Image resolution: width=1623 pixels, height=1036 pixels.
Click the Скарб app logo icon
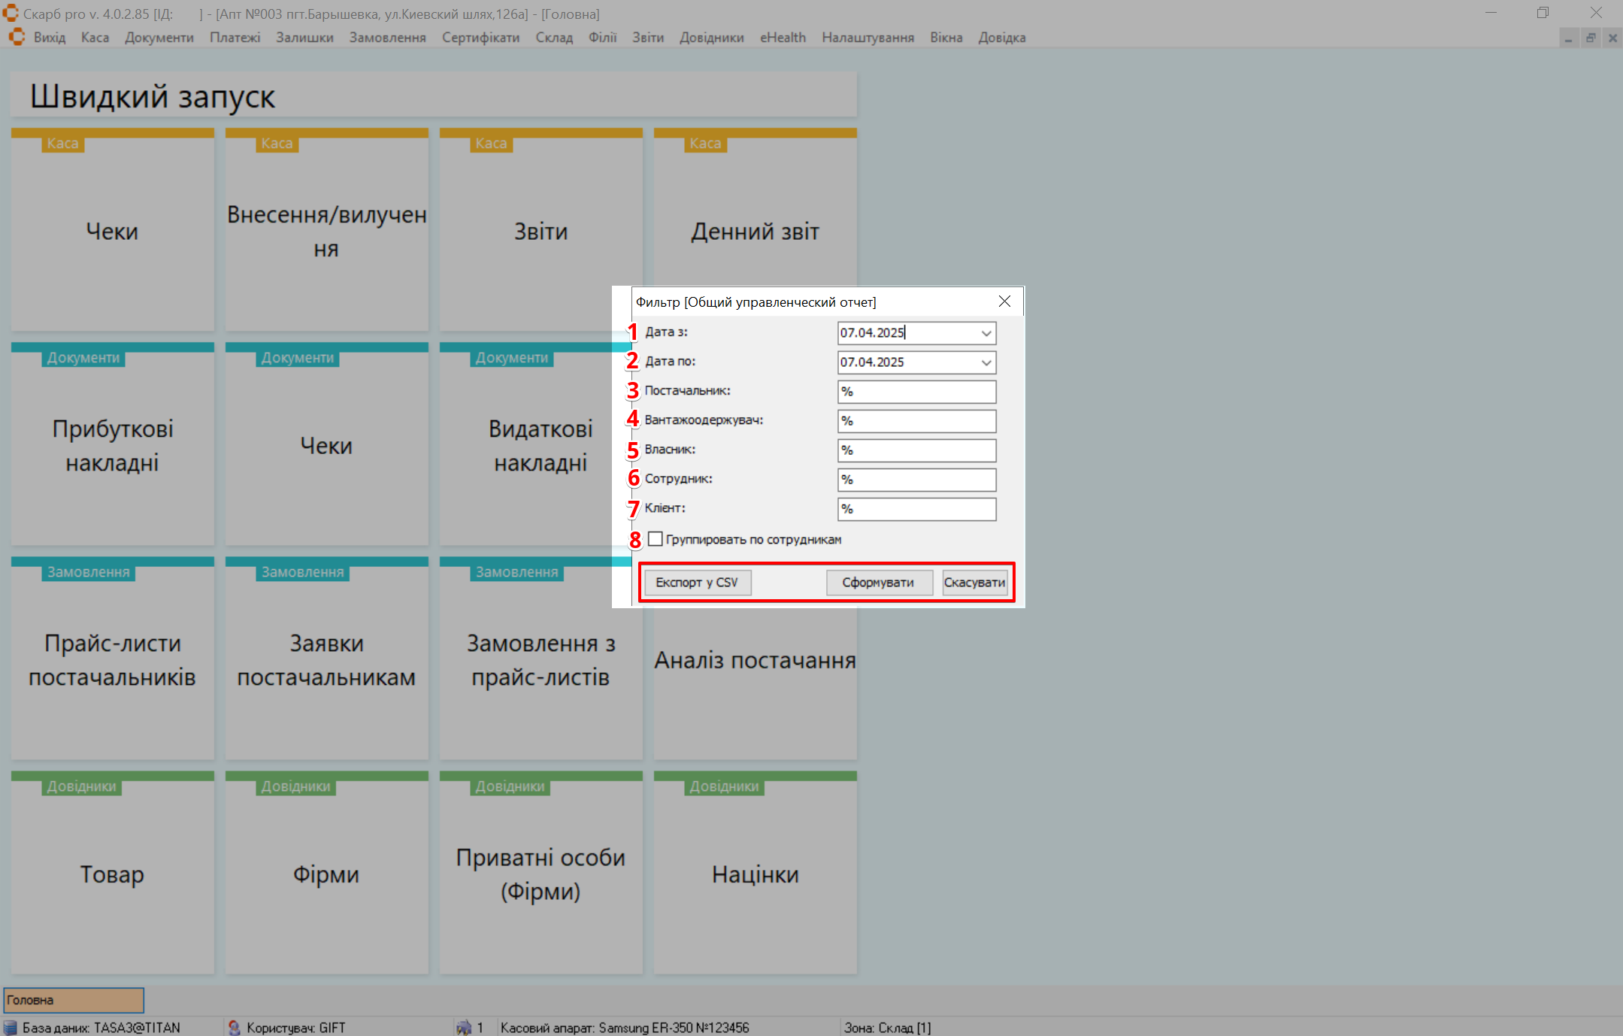click(11, 13)
